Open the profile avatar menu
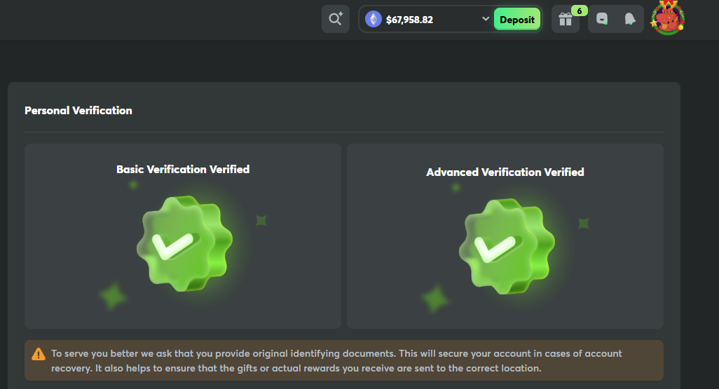Viewport: 719px width, 389px height. 668,18
